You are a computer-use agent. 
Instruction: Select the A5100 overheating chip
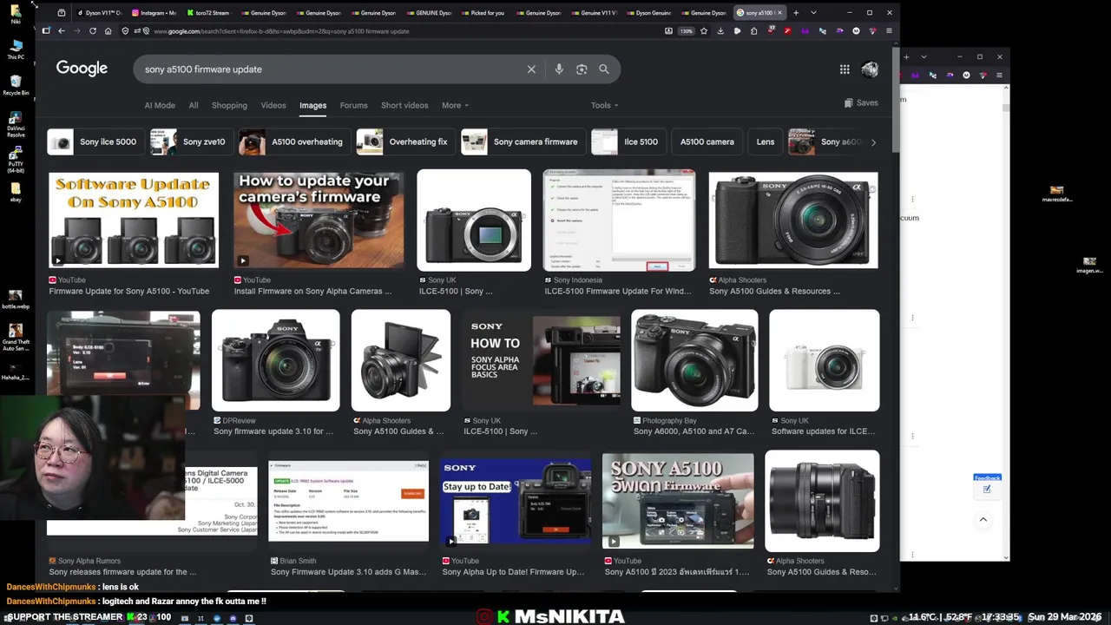[295, 141]
